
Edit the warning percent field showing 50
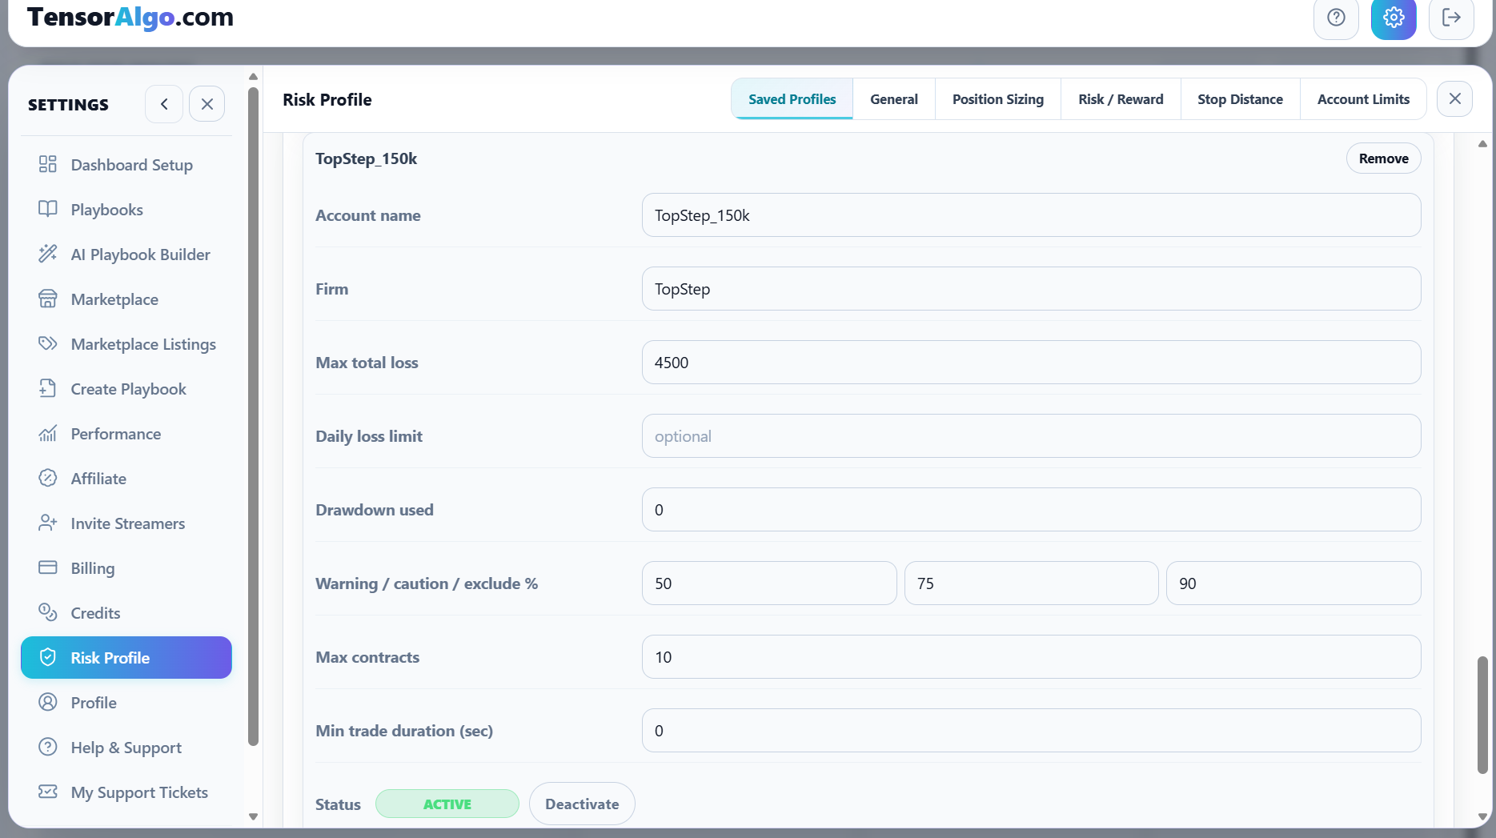click(769, 583)
